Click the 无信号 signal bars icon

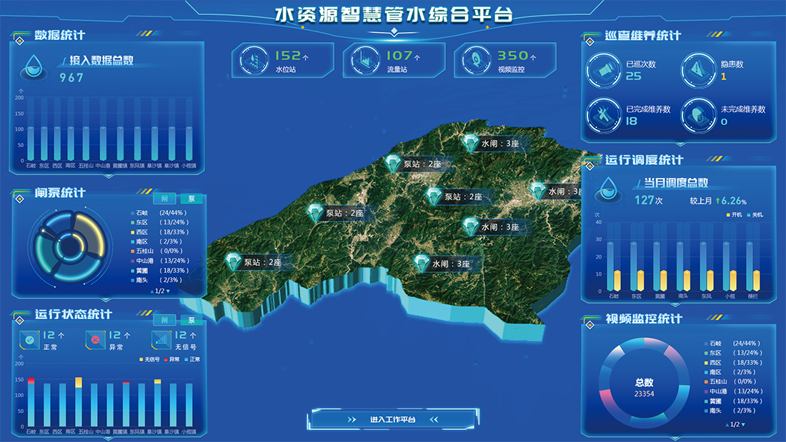pyautogui.click(x=161, y=340)
